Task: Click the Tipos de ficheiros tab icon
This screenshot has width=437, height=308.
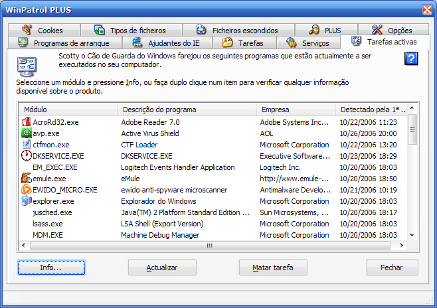Action: [x=99, y=29]
